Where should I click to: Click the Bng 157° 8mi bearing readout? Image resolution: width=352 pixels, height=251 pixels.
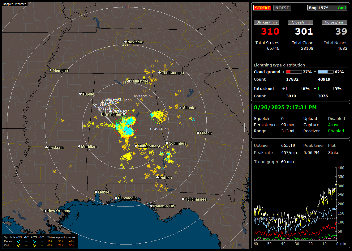click(327, 8)
